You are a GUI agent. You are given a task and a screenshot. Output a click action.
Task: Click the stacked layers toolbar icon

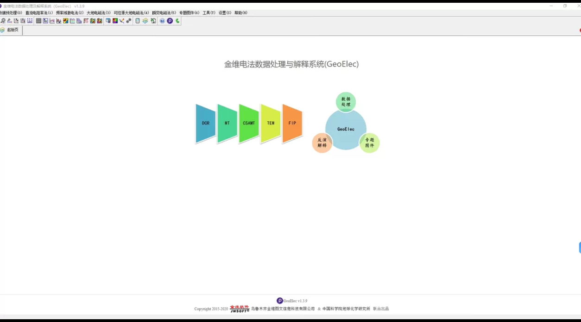click(x=145, y=21)
